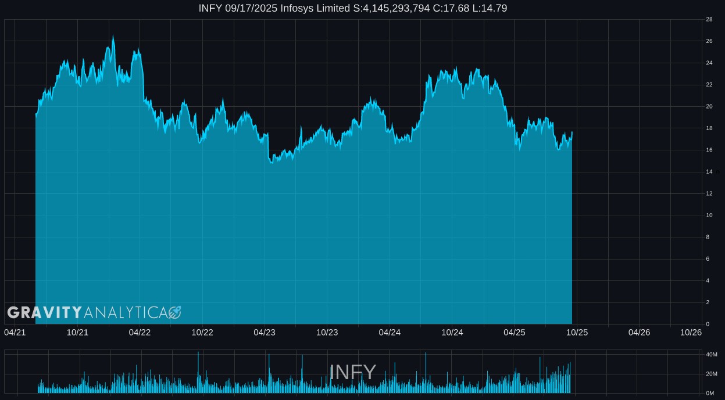
Task: Click the 10/25 date label
Action: tap(577, 332)
